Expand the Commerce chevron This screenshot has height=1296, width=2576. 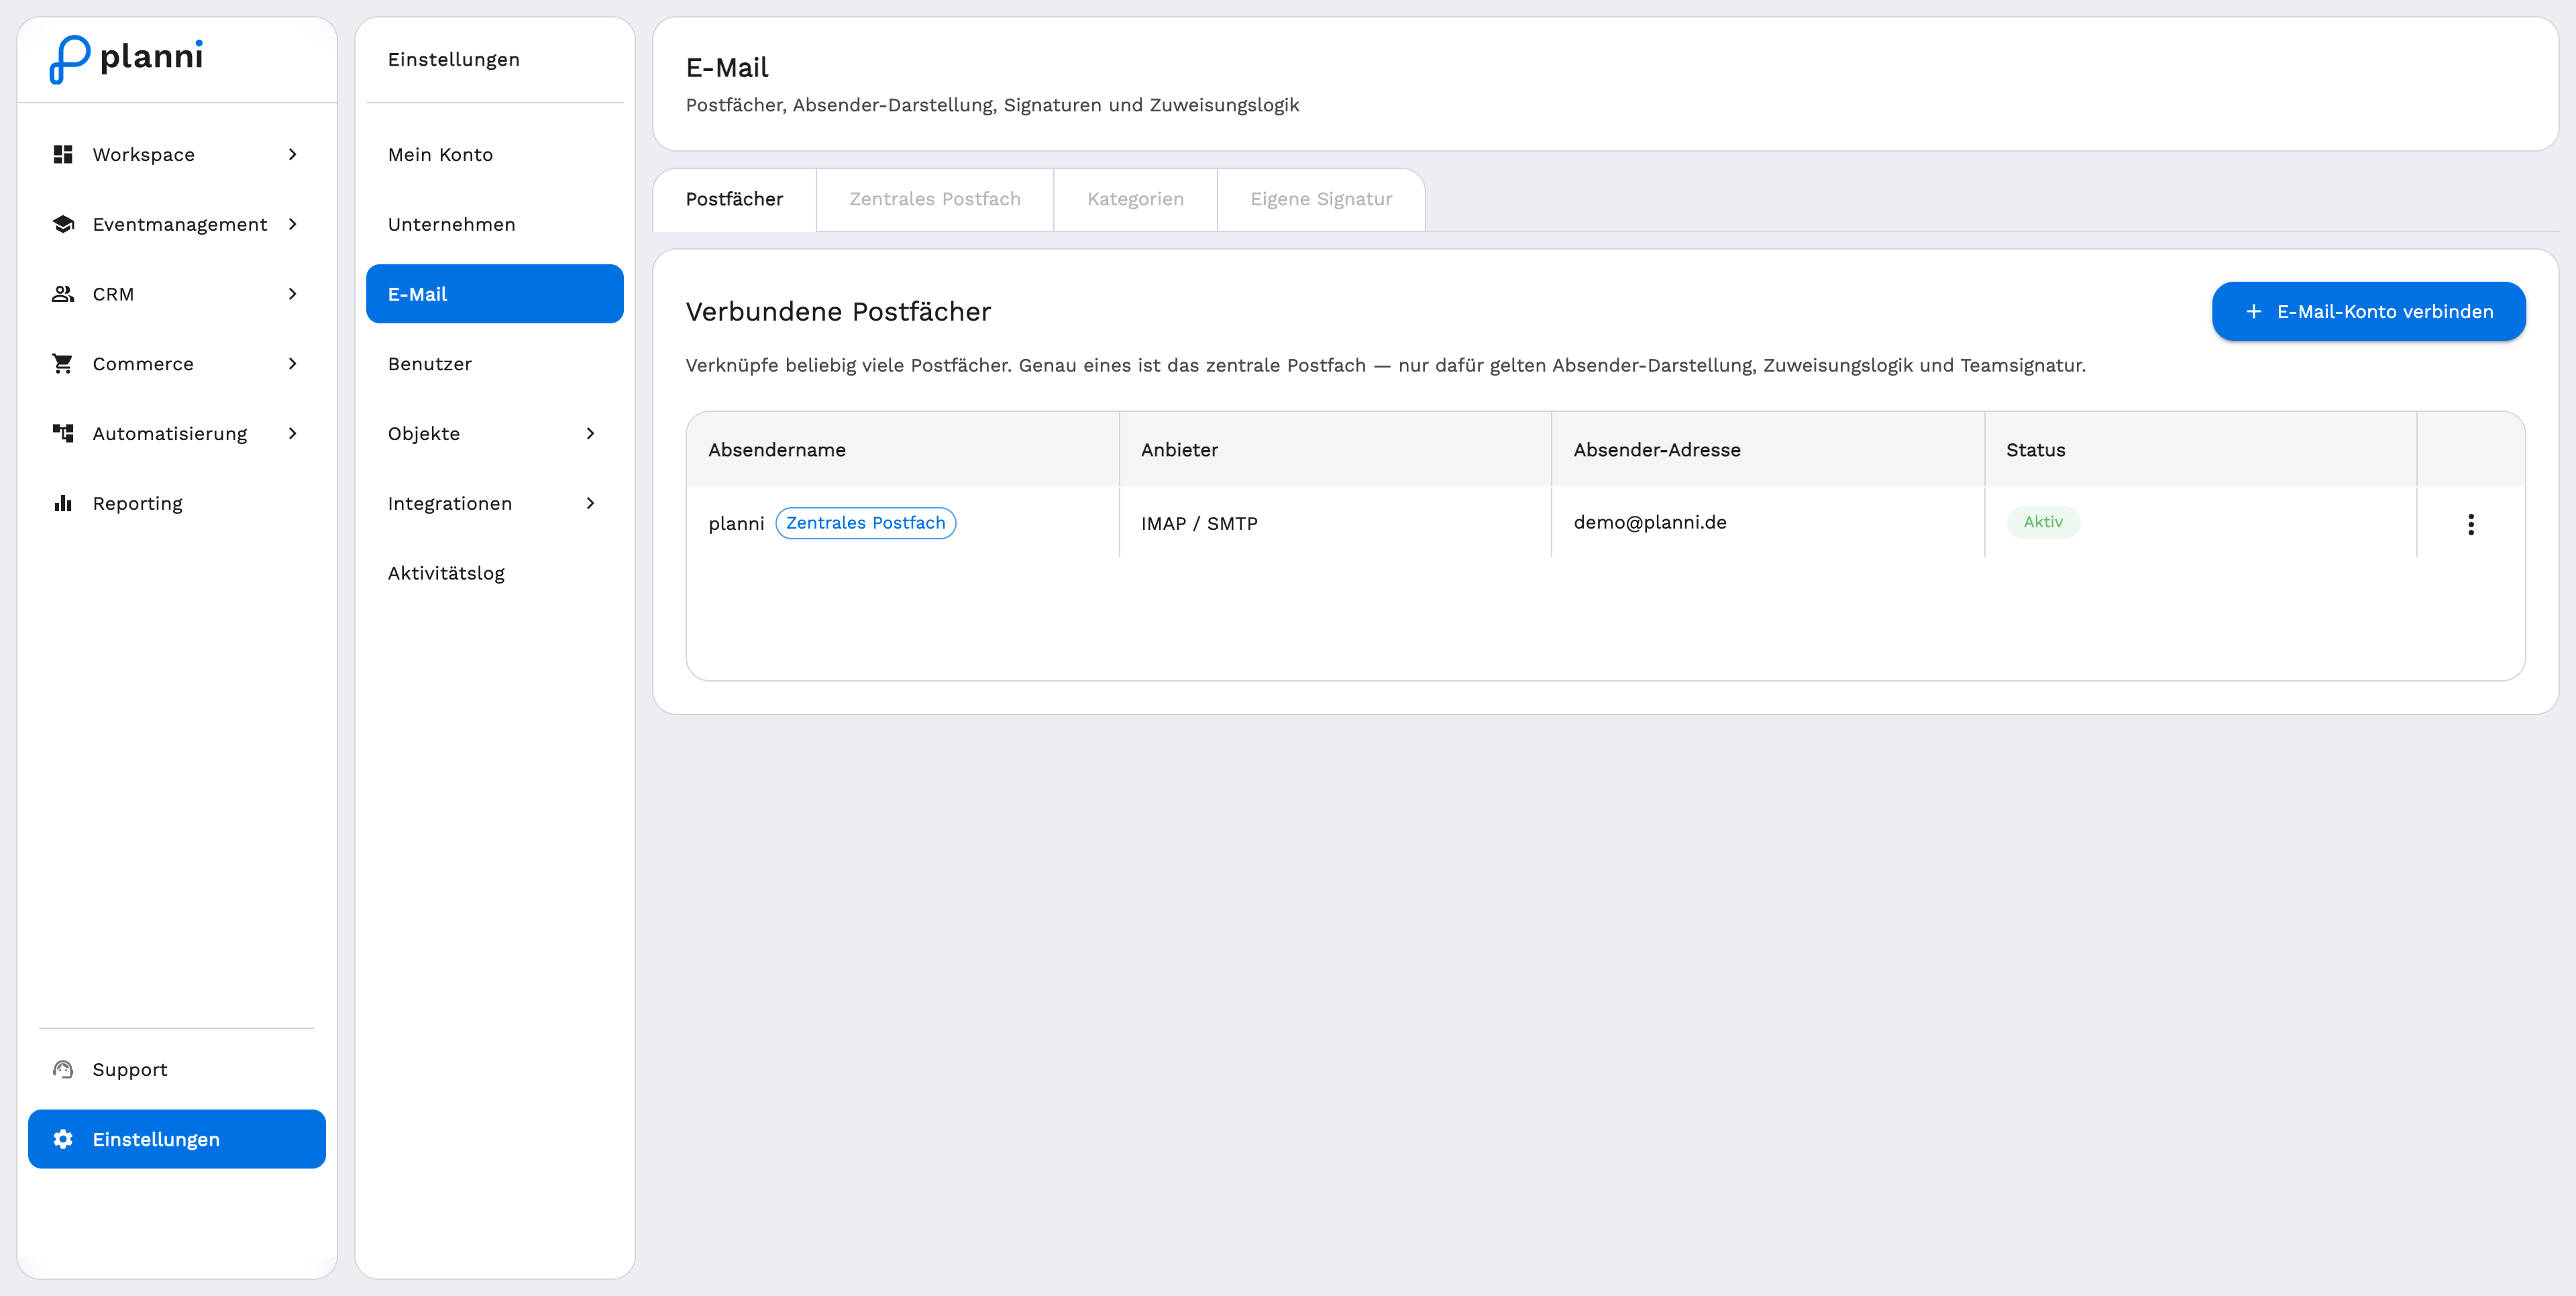tap(292, 364)
